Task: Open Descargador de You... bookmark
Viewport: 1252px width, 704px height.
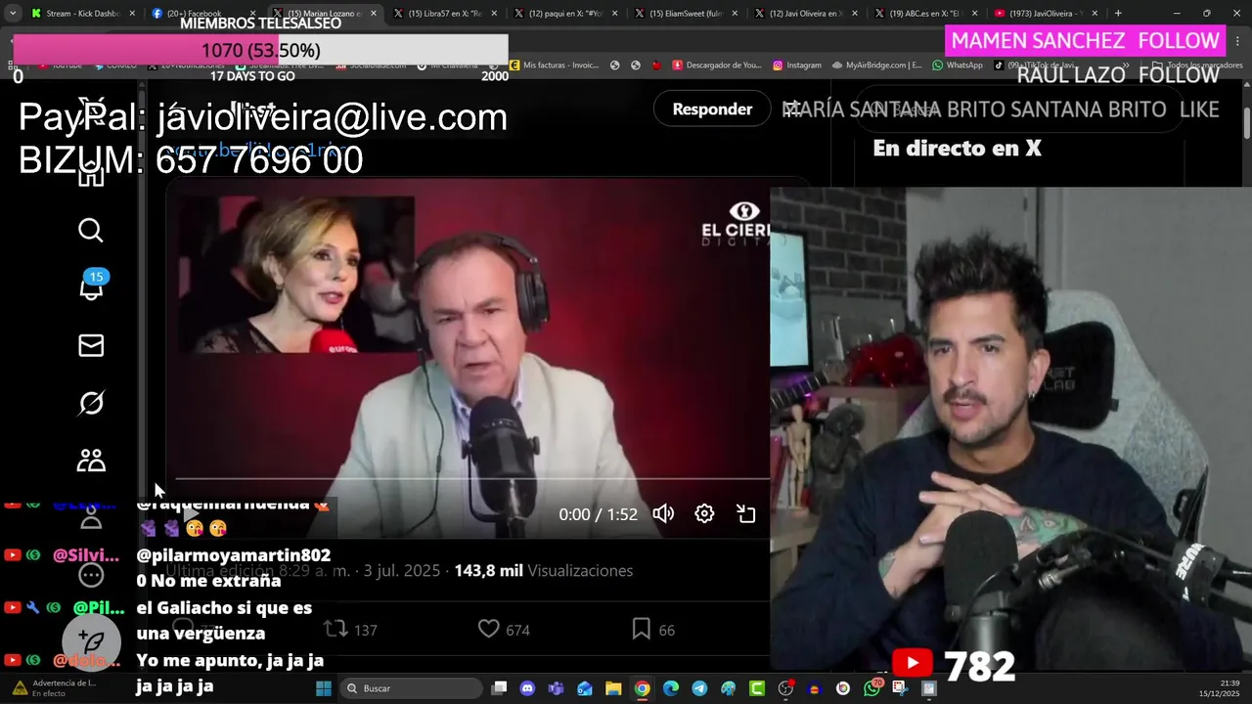Action: click(716, 66)
